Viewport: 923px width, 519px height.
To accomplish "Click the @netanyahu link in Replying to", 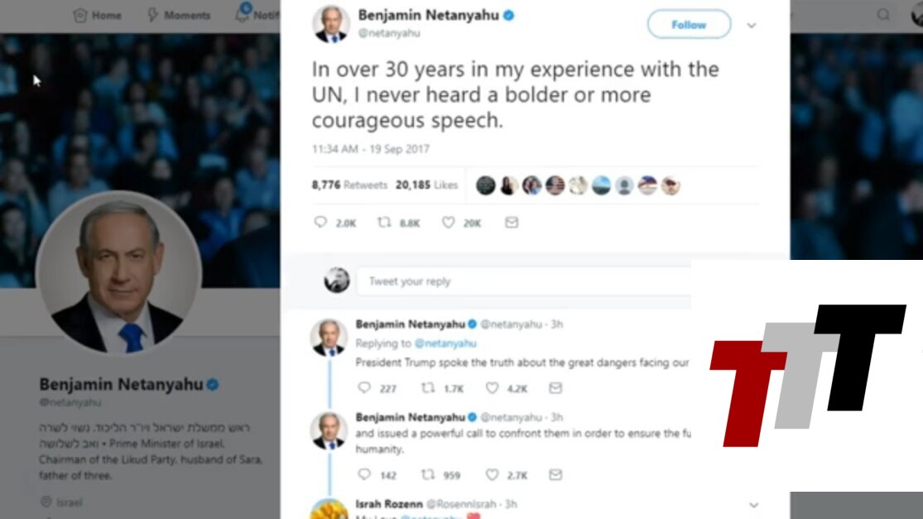I will pyautogui.click(x=445, y=343).
